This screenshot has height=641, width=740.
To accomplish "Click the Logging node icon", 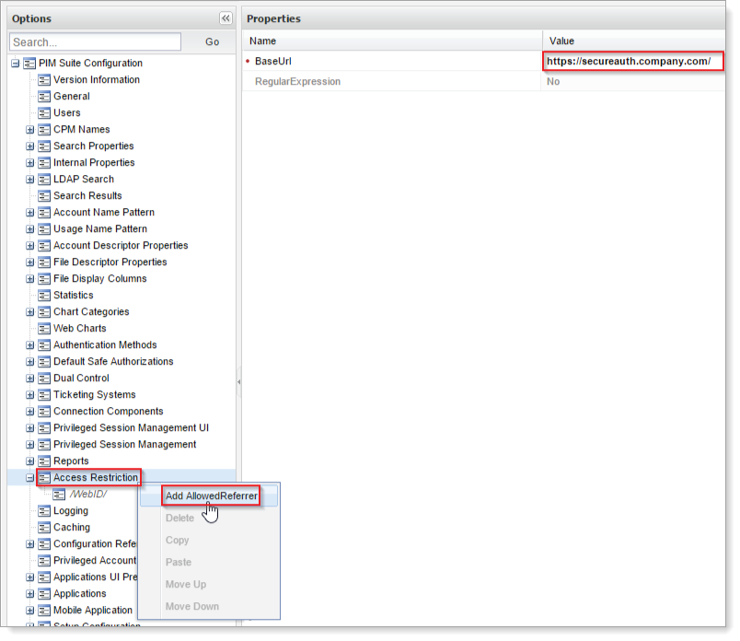I will click(x=44, y=511).
